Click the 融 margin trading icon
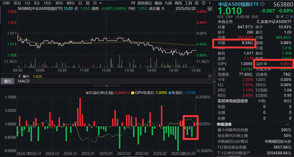 pos(278,16)
